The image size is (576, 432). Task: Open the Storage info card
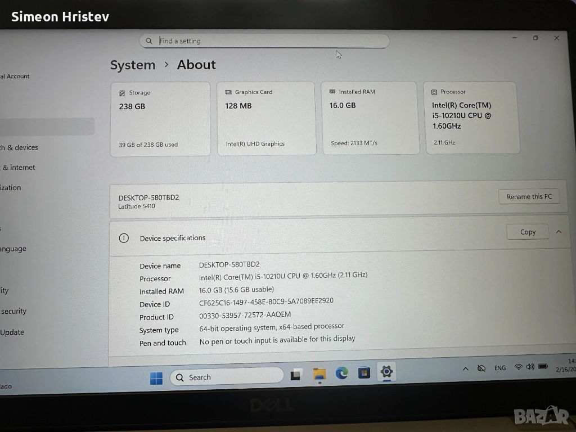[x=160, y=119]
